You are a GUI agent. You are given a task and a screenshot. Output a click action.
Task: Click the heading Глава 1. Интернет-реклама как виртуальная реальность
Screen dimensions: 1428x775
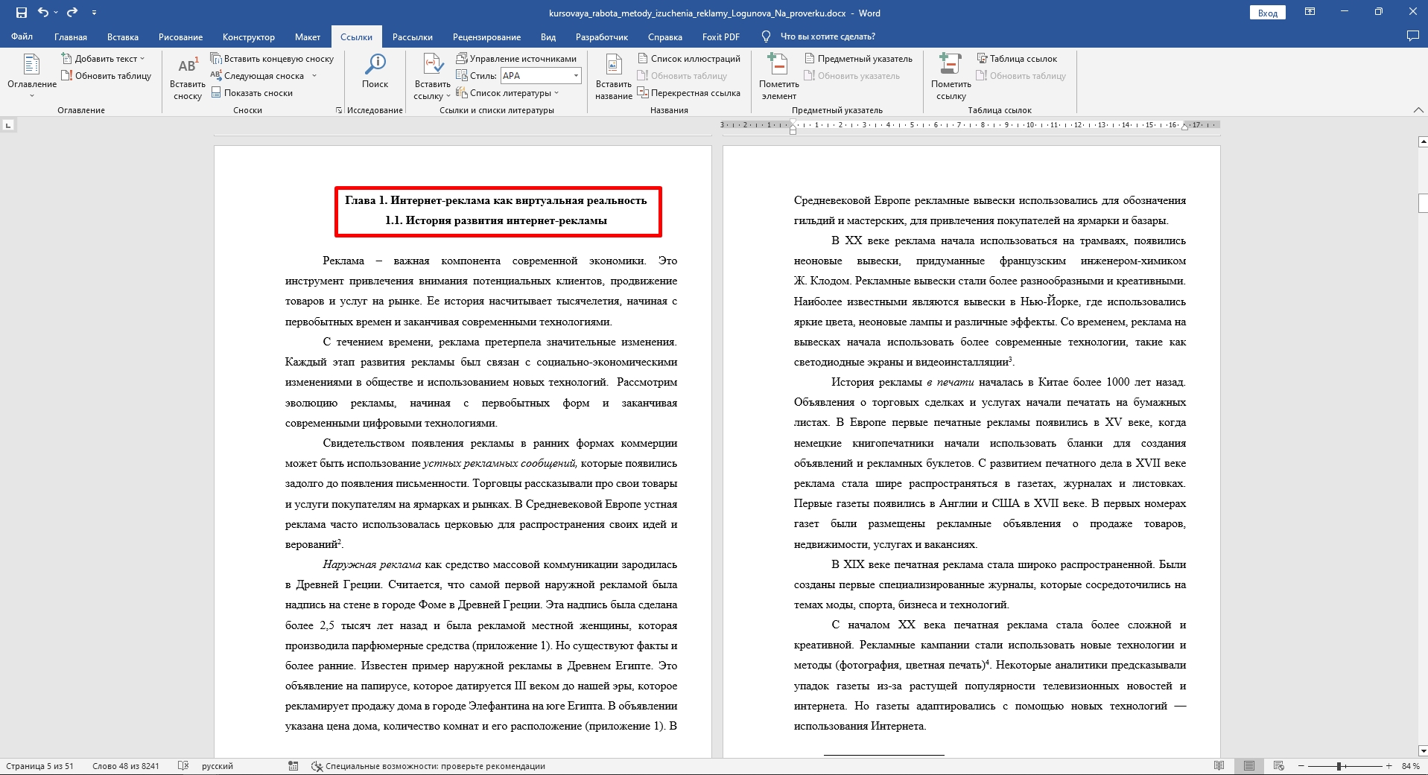pyautogui.click(x=496, y=200)
